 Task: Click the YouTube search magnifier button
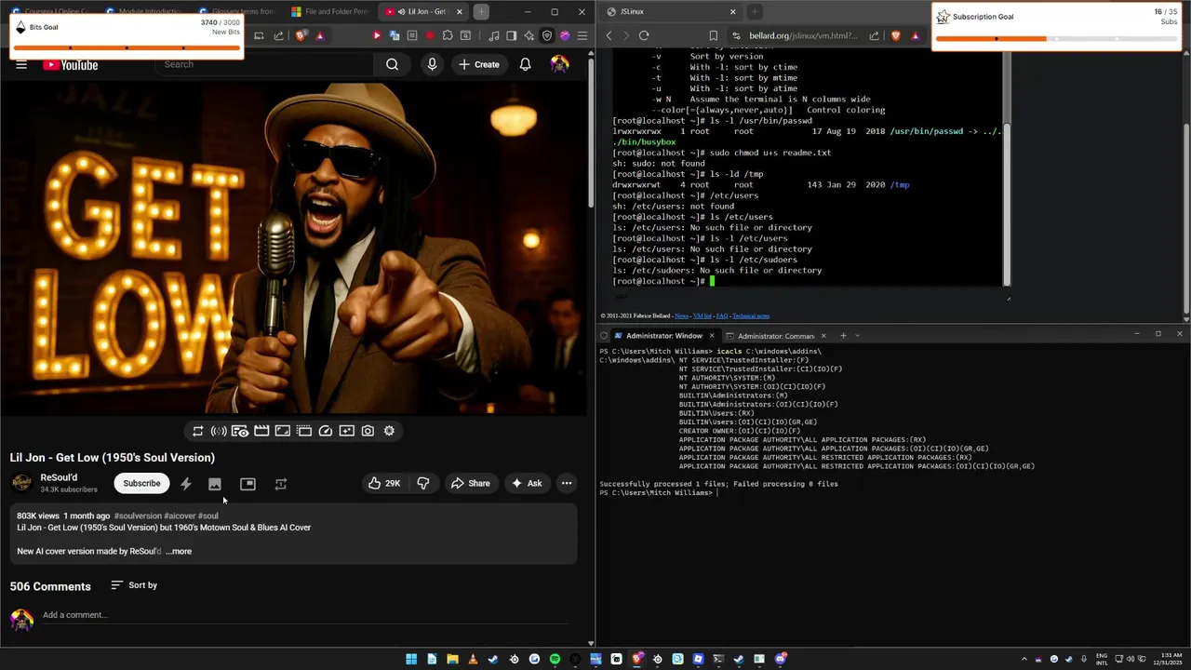click(392, 64)
